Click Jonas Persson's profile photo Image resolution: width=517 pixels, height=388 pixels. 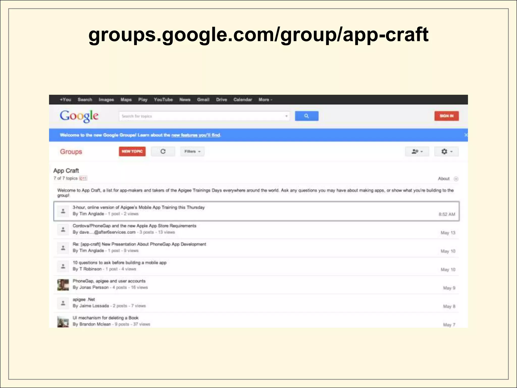coord(63,285)
